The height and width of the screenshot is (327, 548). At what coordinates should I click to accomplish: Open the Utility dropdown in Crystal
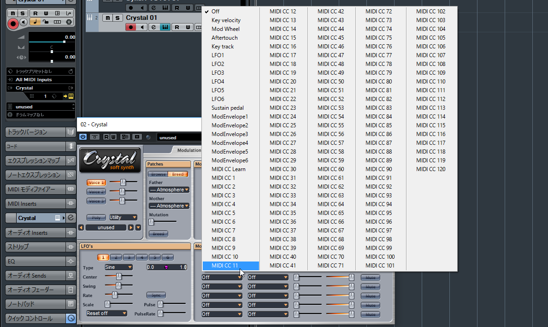coord(123,217)
